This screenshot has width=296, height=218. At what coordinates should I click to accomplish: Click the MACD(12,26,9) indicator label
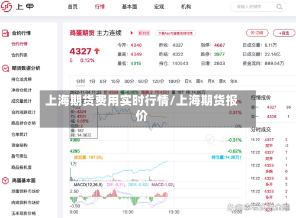click(88, 185)
